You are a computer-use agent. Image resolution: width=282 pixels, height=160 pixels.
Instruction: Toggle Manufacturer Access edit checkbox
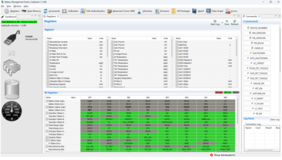48,42
